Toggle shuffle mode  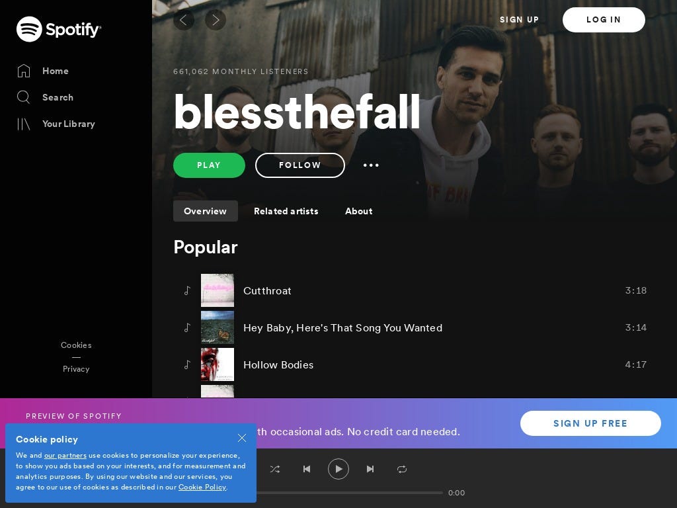coord(275,469)
